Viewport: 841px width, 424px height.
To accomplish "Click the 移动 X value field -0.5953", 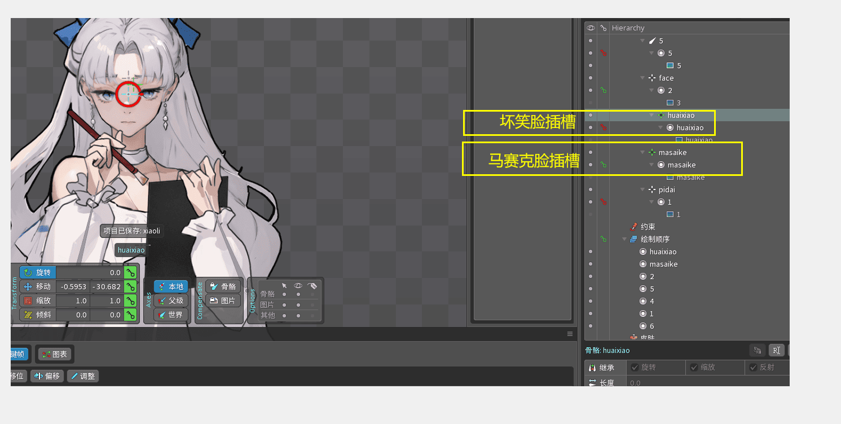I will pyautogui.click(x=73, y=286).
